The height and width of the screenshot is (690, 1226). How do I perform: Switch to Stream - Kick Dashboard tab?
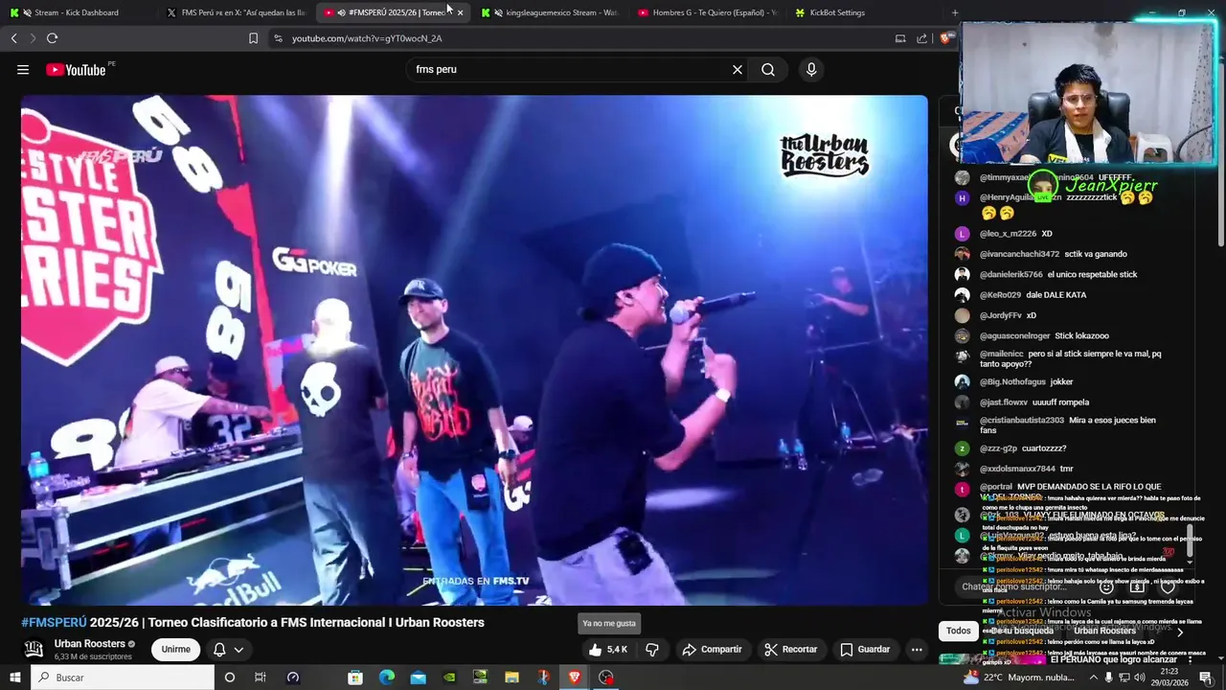click(x=77, y=12)
